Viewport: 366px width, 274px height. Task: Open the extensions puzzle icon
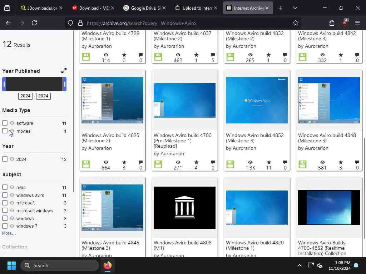(332, 23)
